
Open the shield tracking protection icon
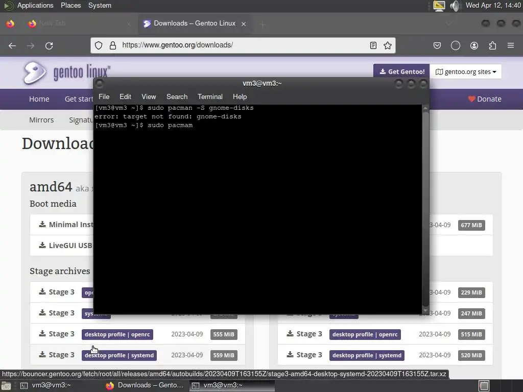click(99, 45)
